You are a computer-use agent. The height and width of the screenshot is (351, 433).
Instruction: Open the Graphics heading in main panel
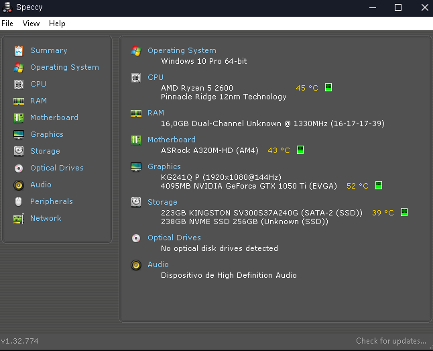pos(164,166)
